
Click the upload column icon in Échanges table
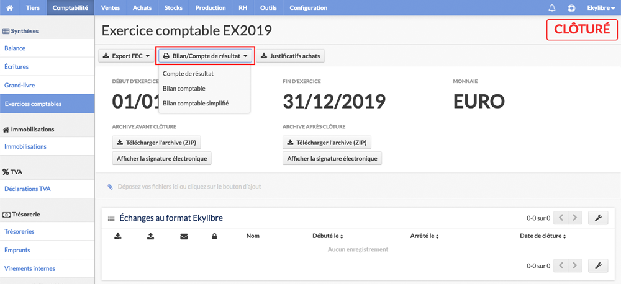(x=150, y=236)
